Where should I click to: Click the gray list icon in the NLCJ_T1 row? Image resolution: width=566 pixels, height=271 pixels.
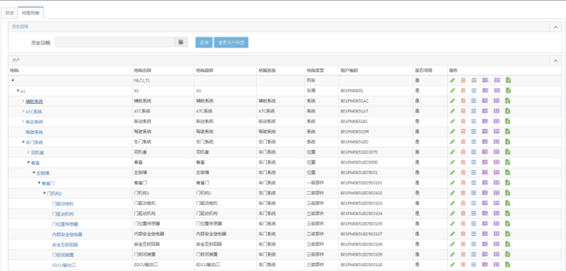coord(474,80)
